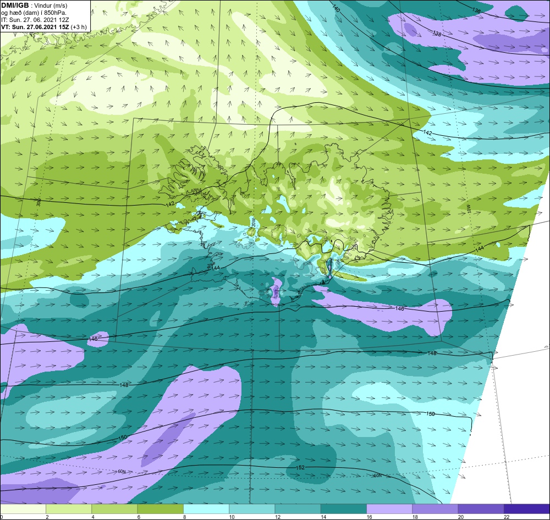
Task: Click the '30W' longitude label
Action: tap(38, 202)
